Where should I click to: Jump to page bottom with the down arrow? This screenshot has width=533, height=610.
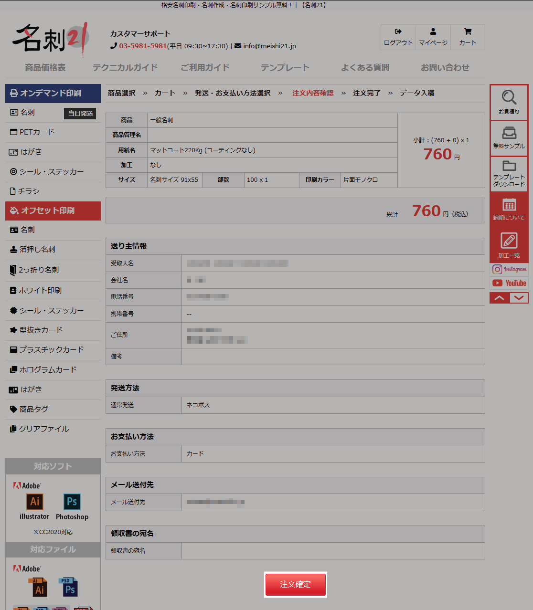[519, 298]
